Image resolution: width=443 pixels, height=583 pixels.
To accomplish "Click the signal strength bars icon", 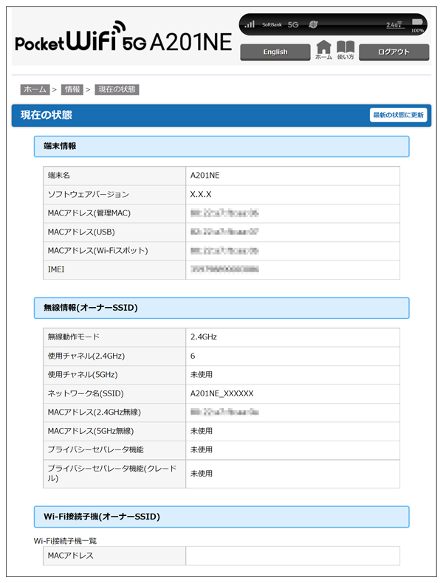I will tap(250, 24).
